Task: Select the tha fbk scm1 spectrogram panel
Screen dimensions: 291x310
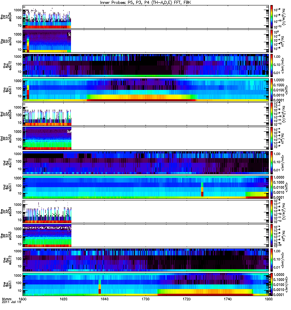Action: pyautogui.click(x=146, y=90)
